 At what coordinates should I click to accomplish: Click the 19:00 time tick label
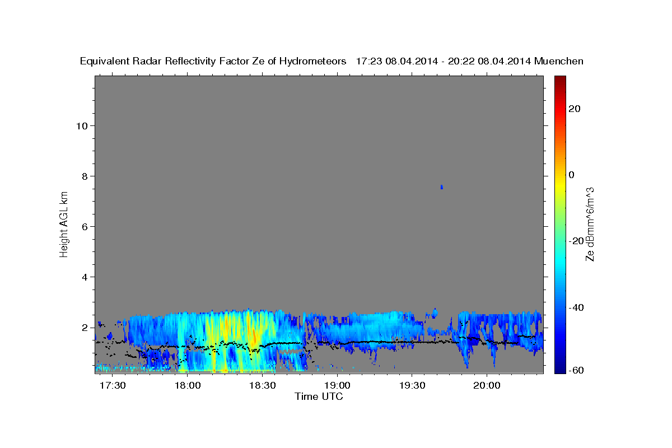[x=337, y=386]
